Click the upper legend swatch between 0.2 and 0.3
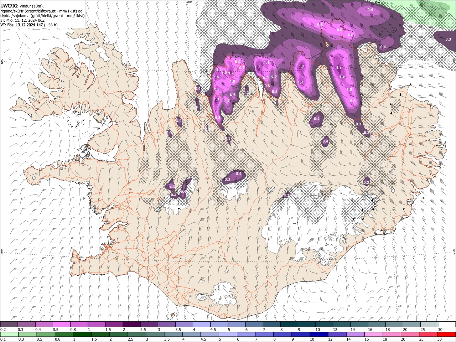Viewport: 456px width, 342px height. coord(9,325)
